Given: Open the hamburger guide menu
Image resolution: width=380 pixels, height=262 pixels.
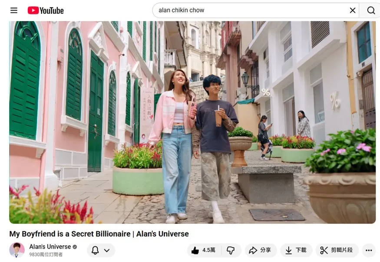Looking at the screenshot, I should click(x=14, y=10).
